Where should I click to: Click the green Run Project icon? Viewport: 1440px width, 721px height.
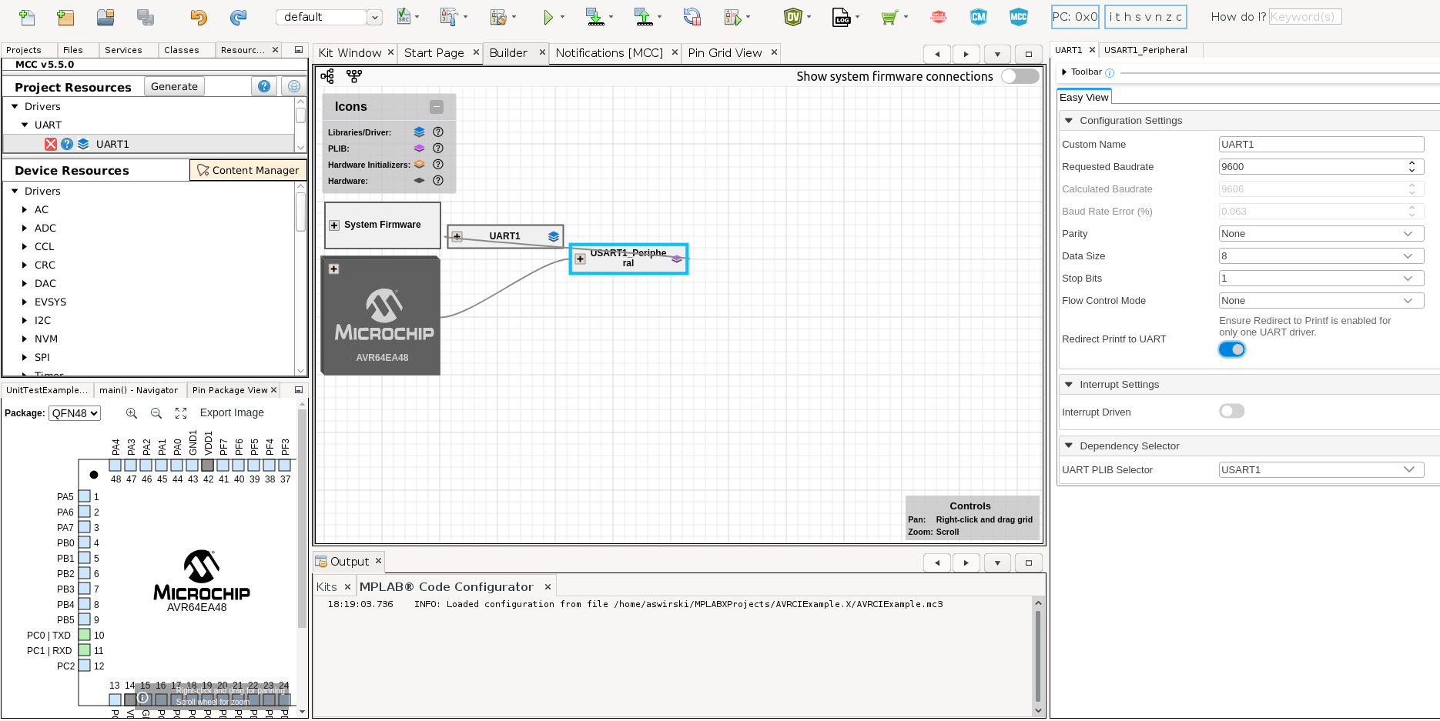[548, 17]
